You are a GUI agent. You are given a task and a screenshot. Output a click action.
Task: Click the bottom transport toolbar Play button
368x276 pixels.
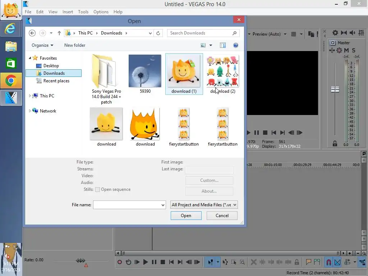(146, 262)
